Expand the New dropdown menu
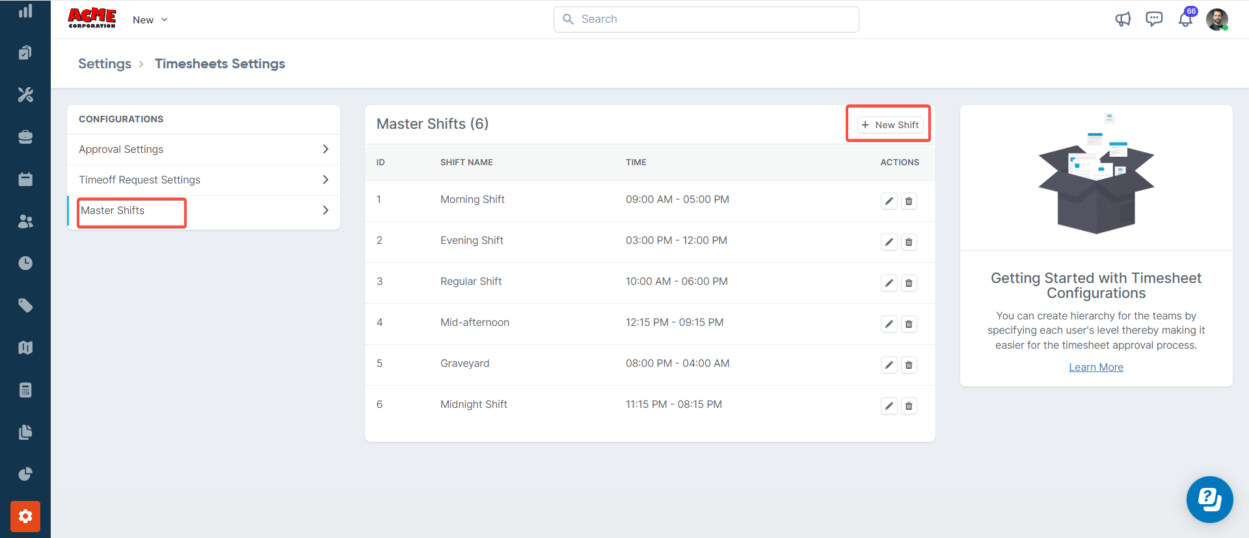 click(150, 20)
